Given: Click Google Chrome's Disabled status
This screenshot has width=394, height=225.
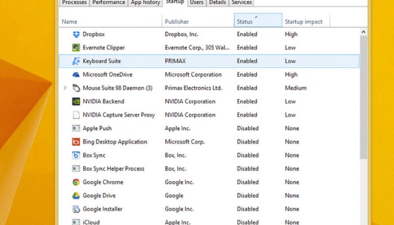Looking at the screenshot, I should click(x=248, y=182).
